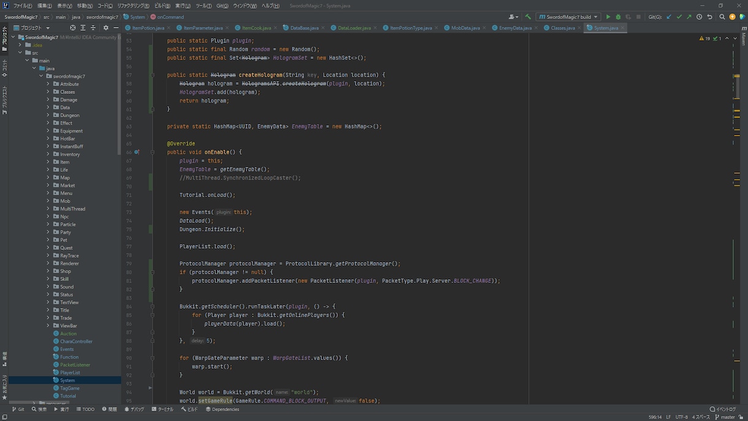Viewport: 748px width, 421px height.
Task: Click the JetBrains Toolbox icon
Action: pos(741,17)
